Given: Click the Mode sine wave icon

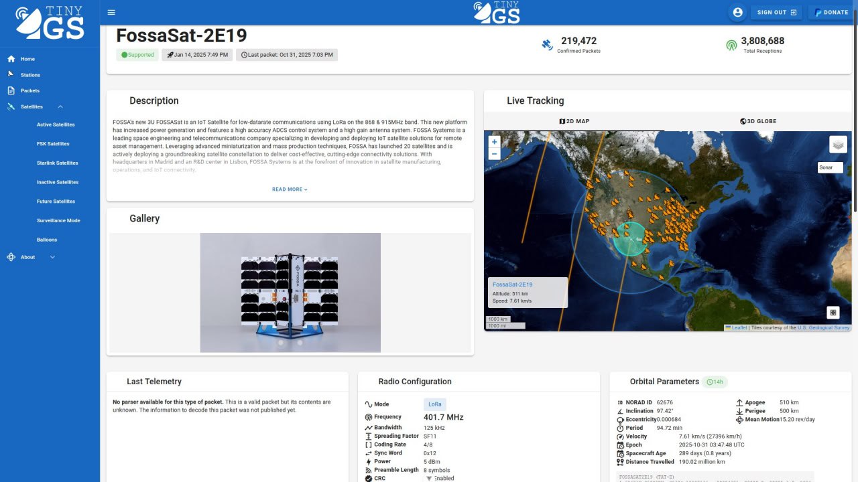Looking at the screenshot, I should click(x=368, y=404).
